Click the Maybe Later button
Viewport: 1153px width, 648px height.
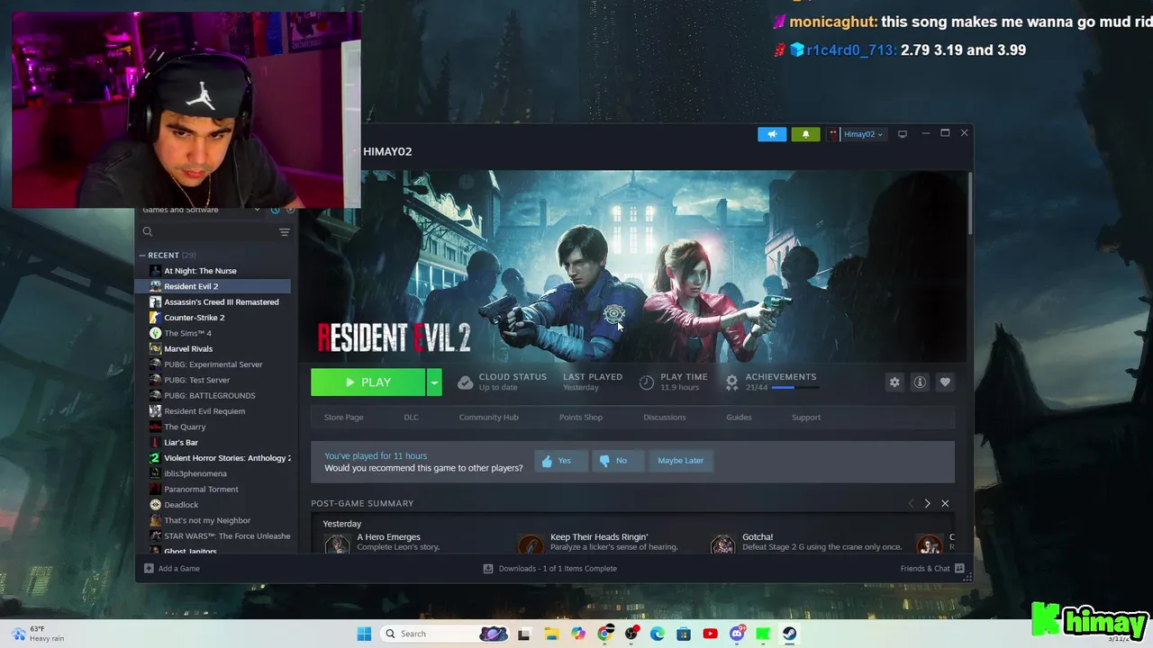coord(680,461)
